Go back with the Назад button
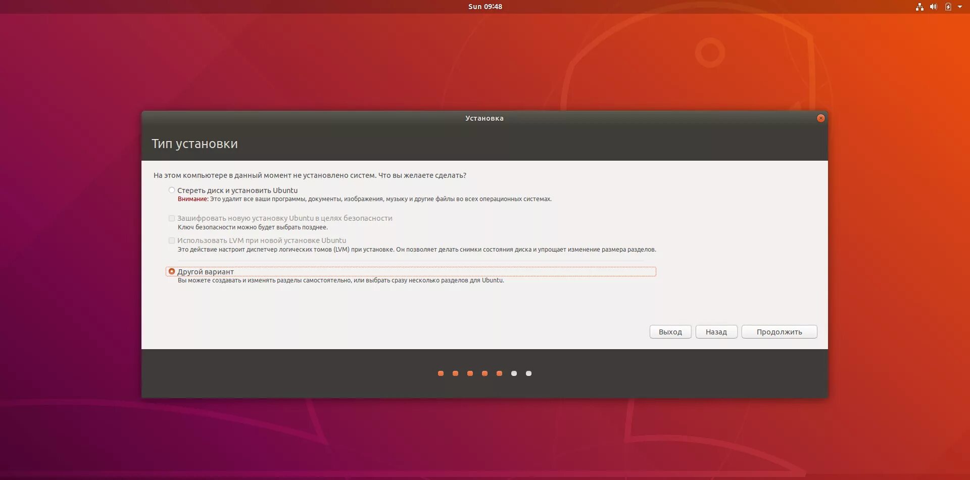 coord(716,332)
